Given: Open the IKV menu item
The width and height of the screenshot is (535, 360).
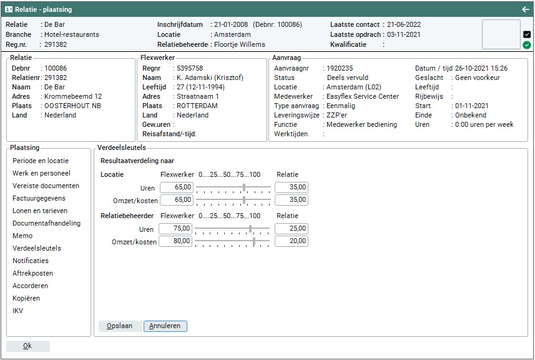Looking at the screenshot, I should click(17, 311).
